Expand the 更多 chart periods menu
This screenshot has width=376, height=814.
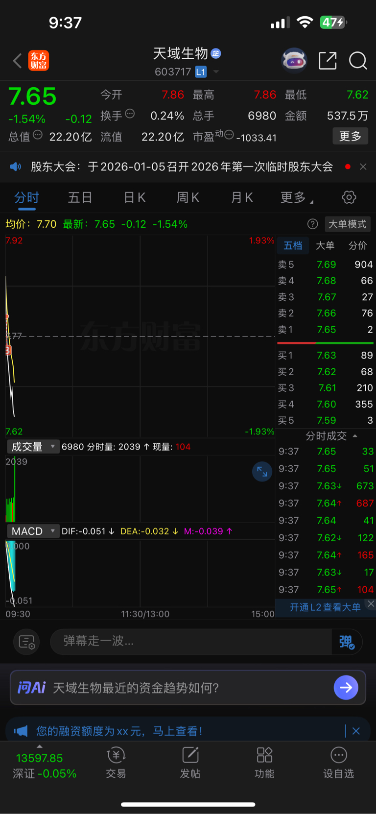click(x=296, y=197)
